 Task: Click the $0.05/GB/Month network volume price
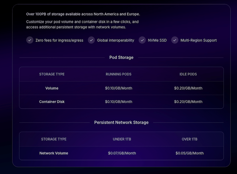coord(190,153)
